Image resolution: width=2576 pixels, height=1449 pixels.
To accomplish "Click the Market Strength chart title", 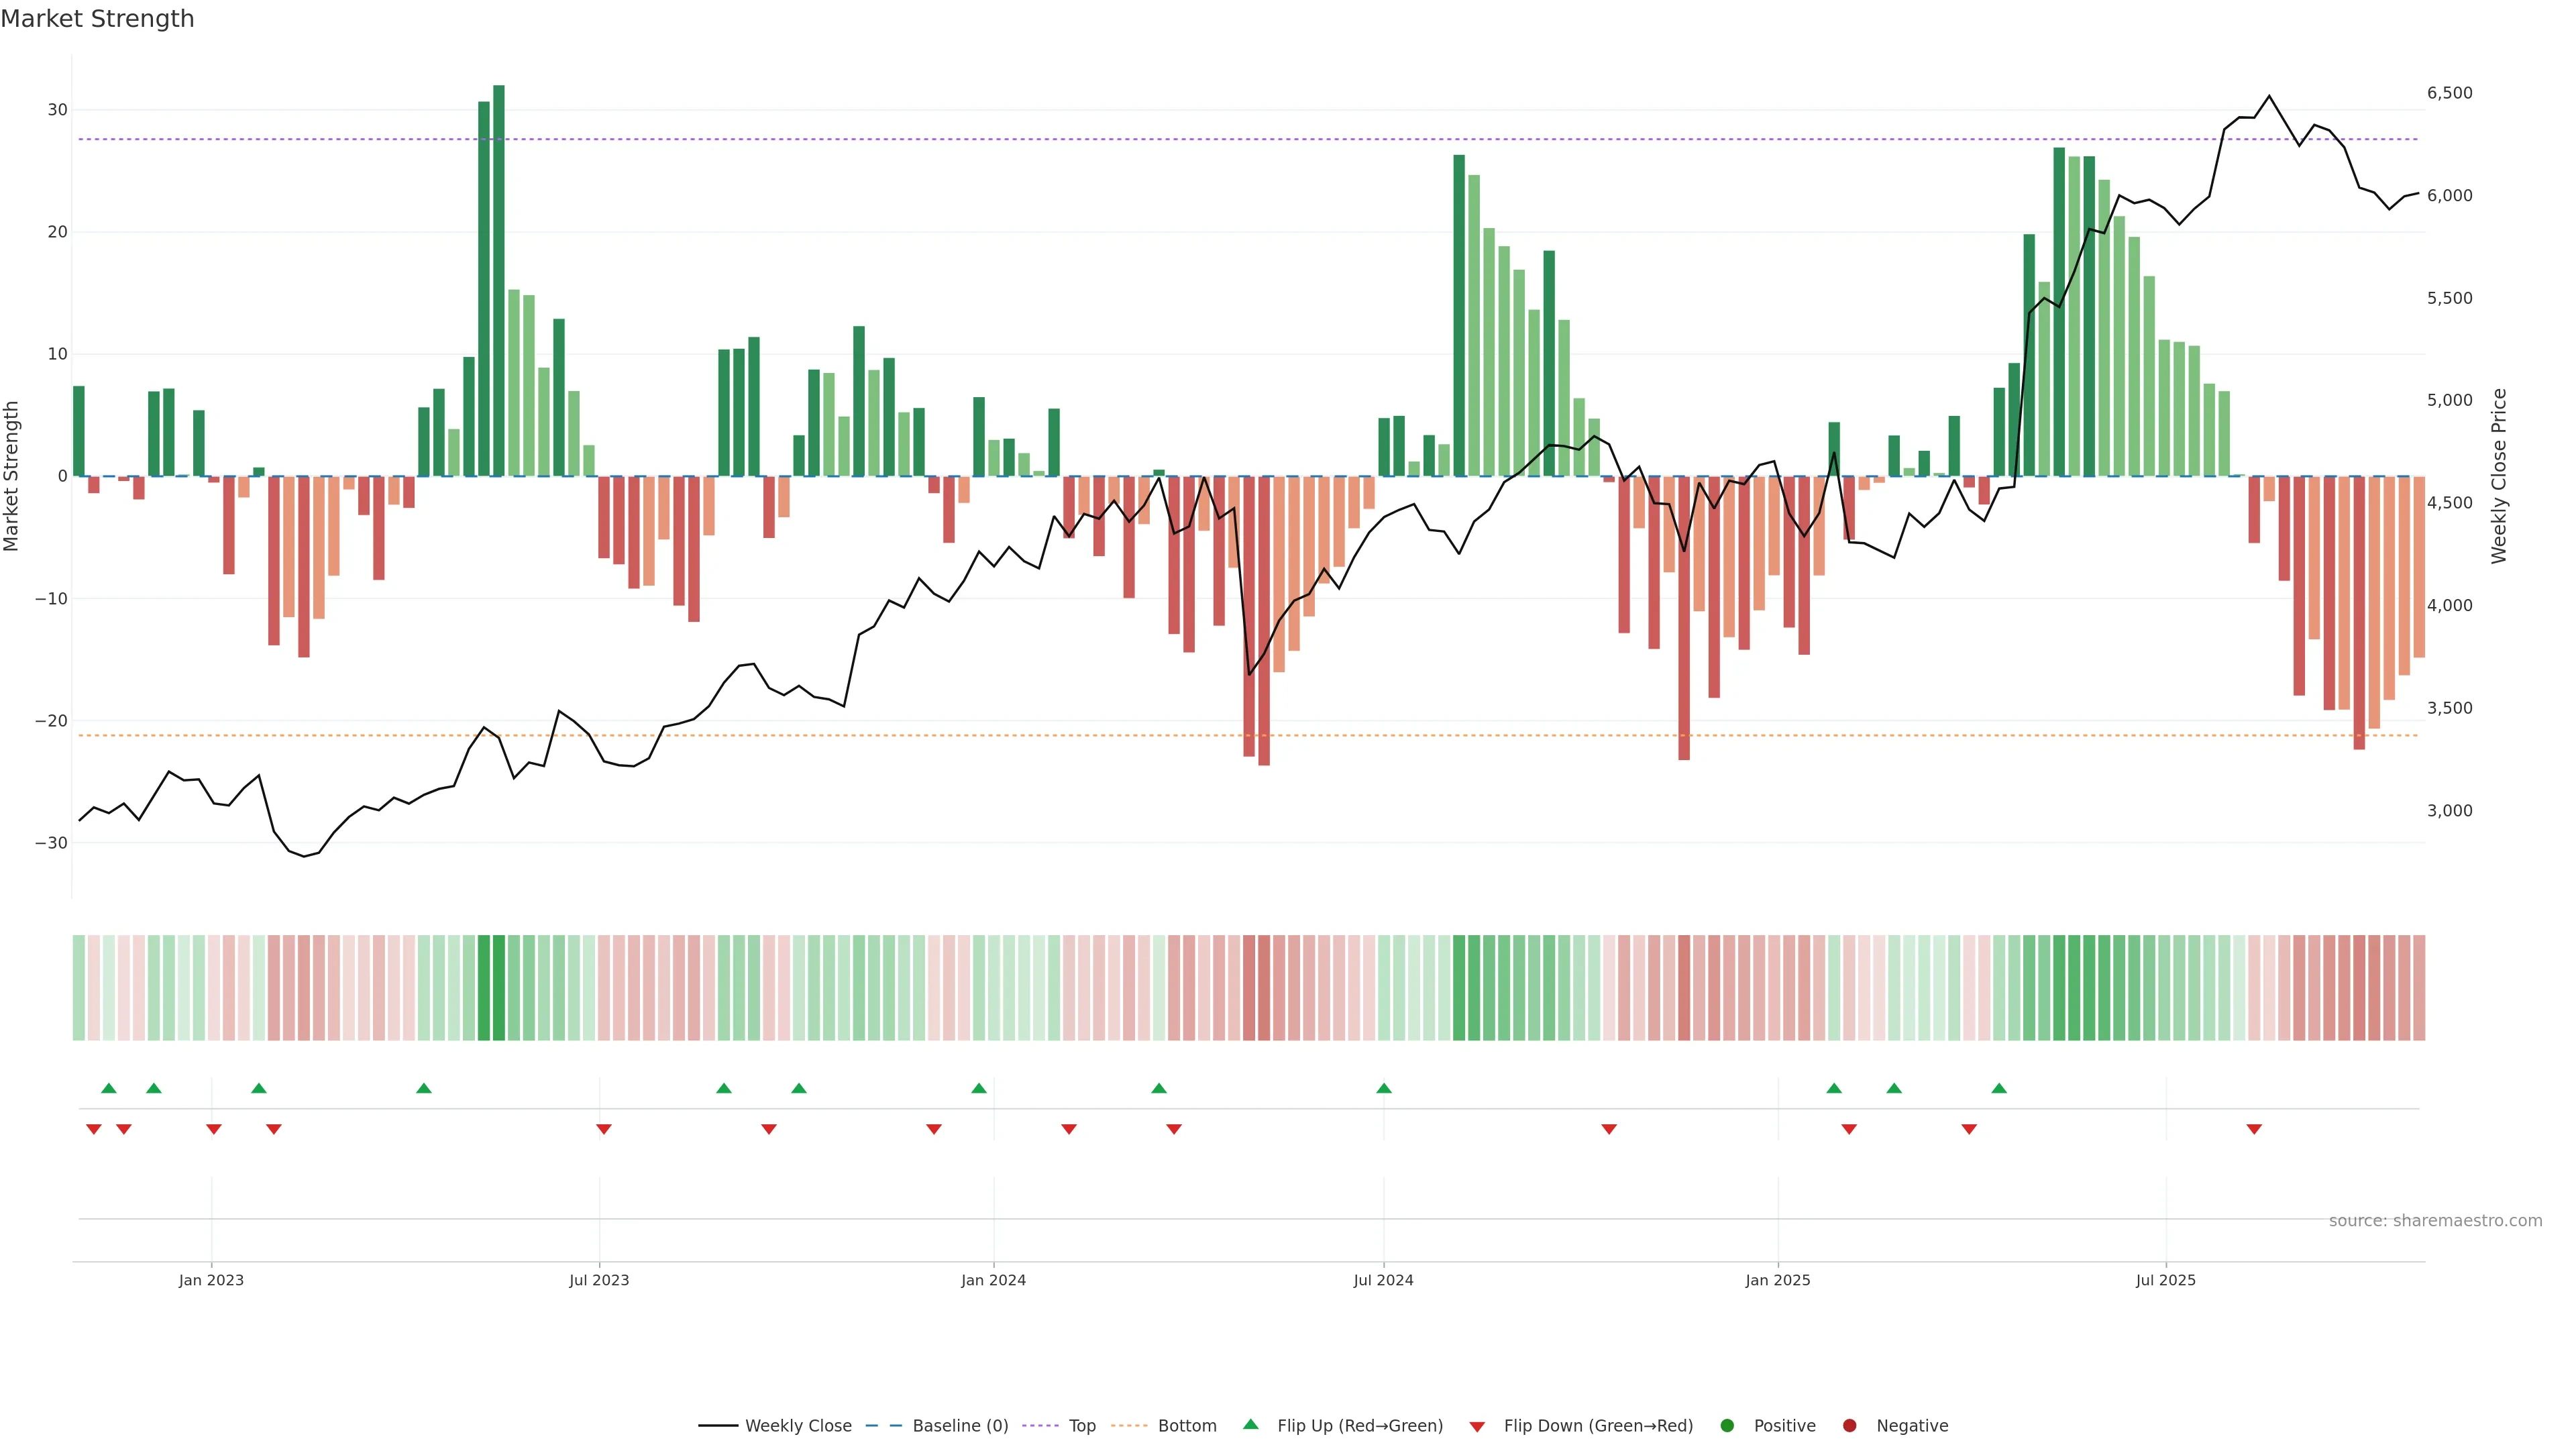I will (97, 19).
